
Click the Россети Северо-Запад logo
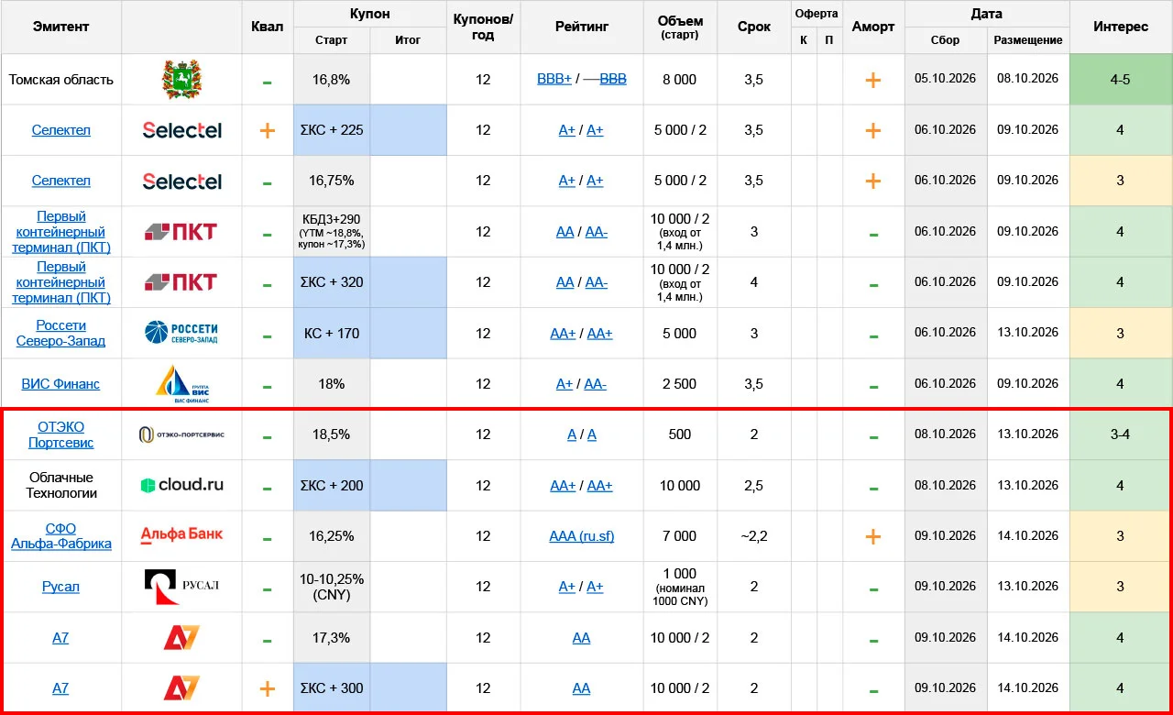[181, 333]
